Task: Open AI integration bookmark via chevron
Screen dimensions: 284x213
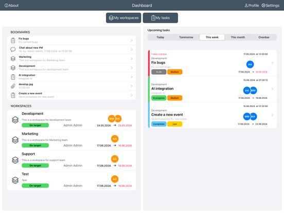Action: [132, 77]
